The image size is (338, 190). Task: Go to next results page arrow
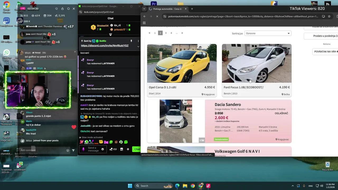click(x=182, y=33)
